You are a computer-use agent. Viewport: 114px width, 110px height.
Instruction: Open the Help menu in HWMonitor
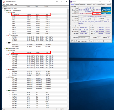(x=16, y=4)
